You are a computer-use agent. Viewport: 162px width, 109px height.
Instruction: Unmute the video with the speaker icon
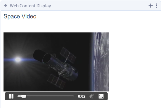point(92,96)
